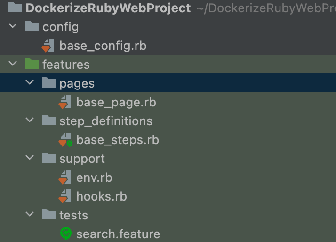Click the ~/DockerizeRubyWebPro project path text
Image resolution: width=336 pixels, height=242 pixels.
click(266, 8)
